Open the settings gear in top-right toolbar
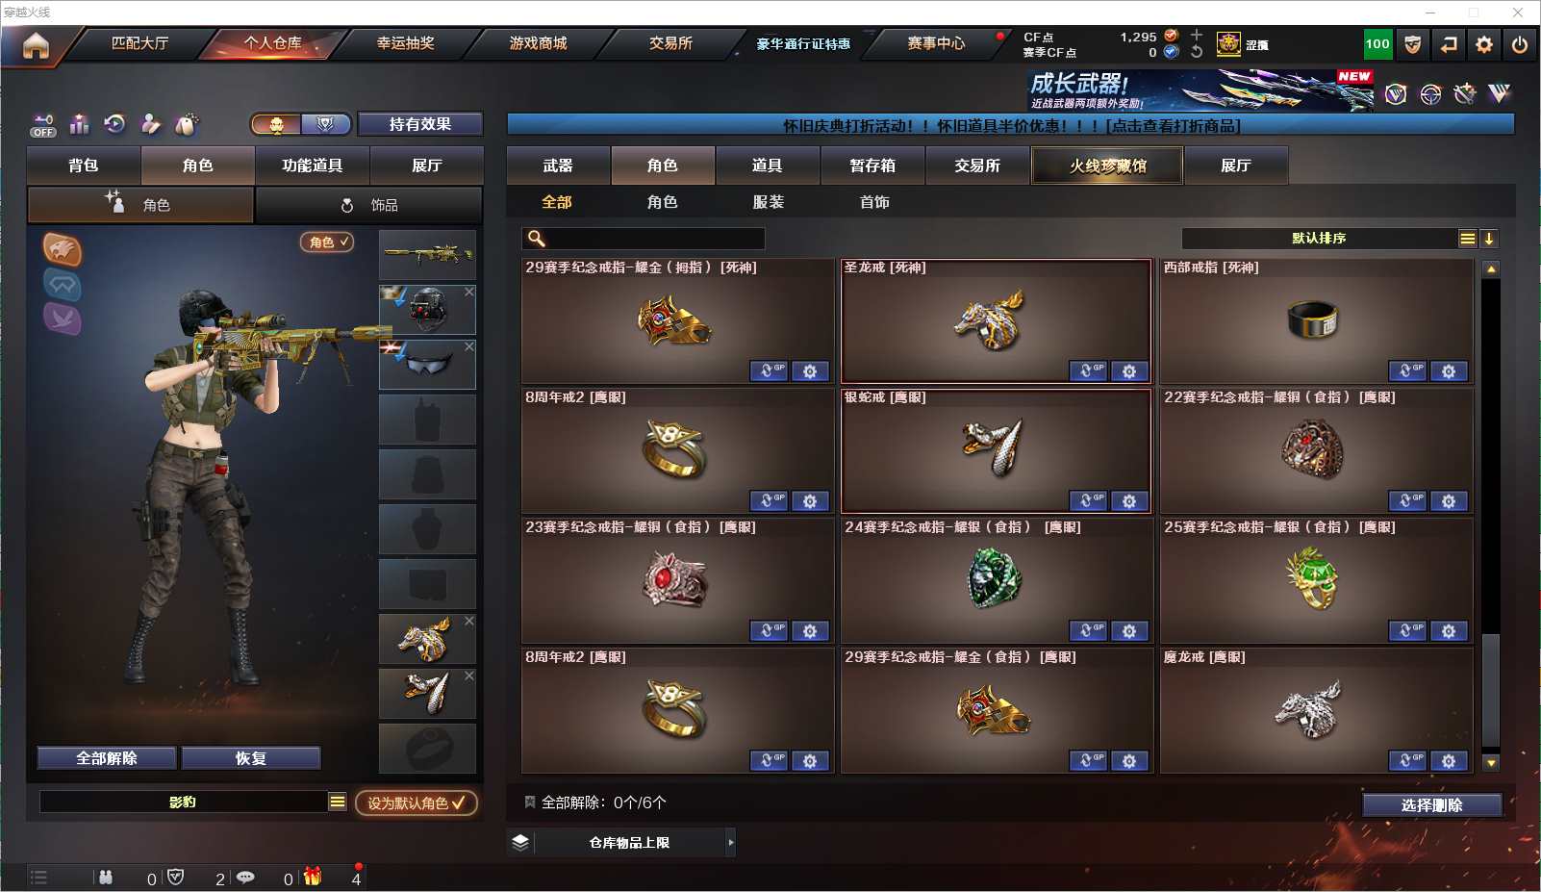 (1484, 44)
